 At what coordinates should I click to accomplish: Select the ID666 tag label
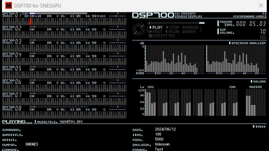click(259, 126)
